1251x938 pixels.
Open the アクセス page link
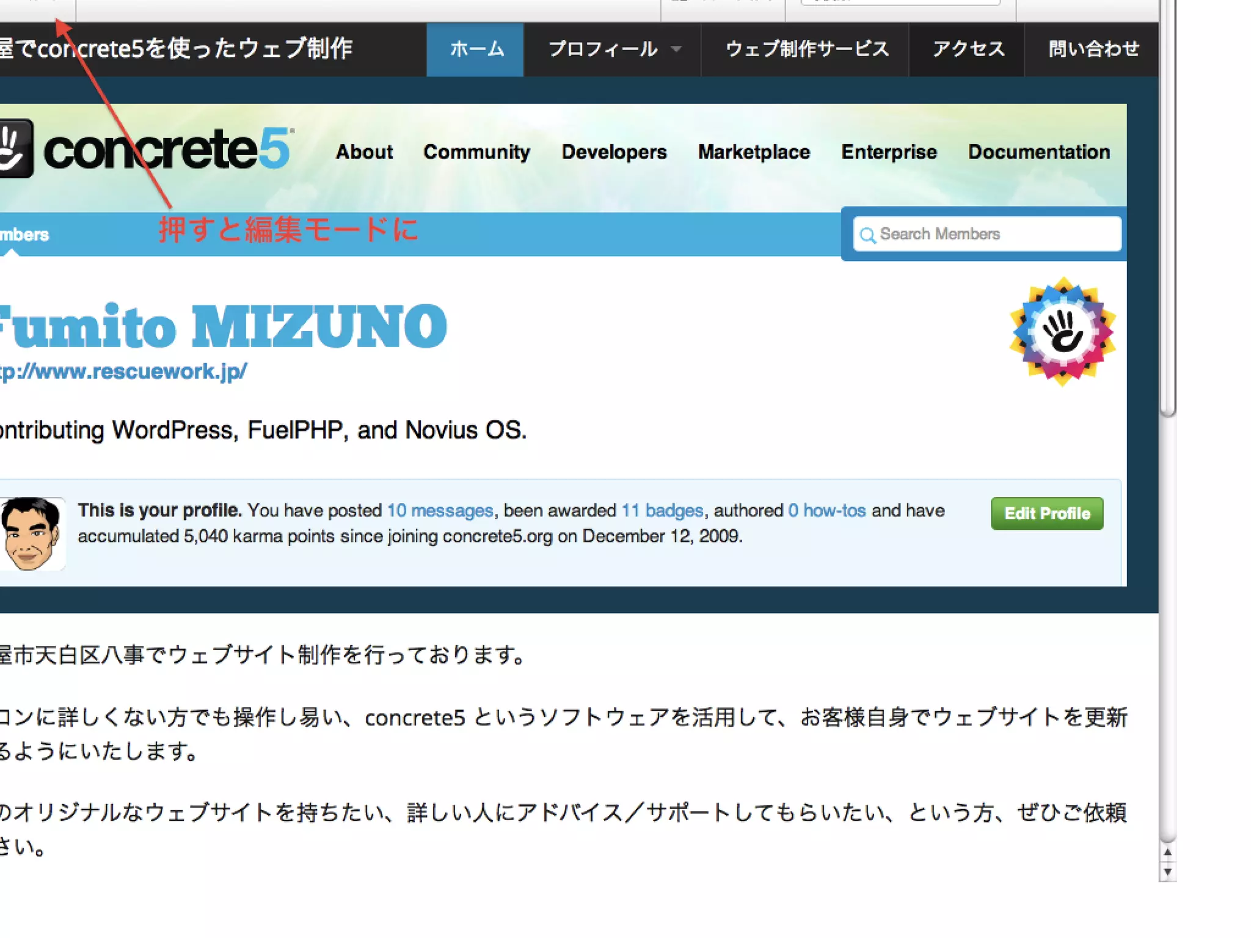pyautogui.click(x=968, y=49)
